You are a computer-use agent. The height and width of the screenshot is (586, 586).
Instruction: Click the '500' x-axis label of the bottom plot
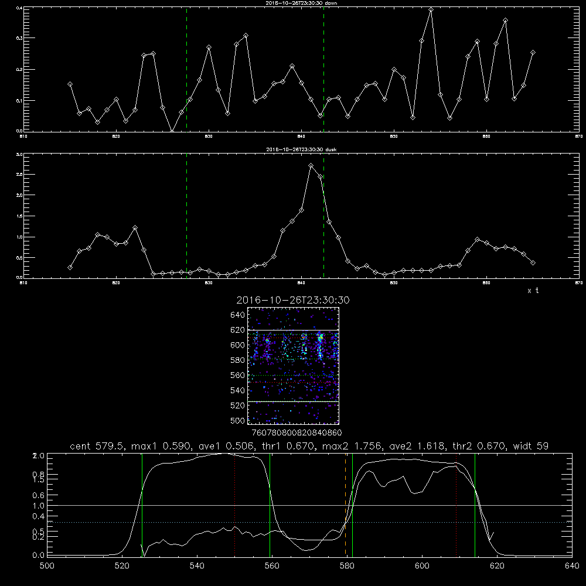click(x=47, y=566)
